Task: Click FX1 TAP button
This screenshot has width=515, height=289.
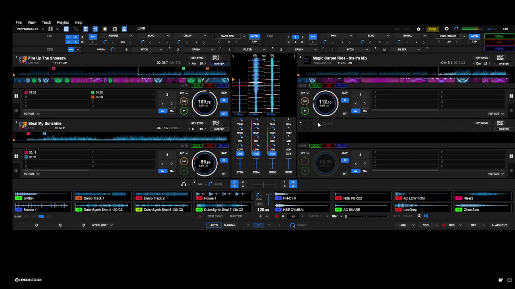Action: [254, 42]
